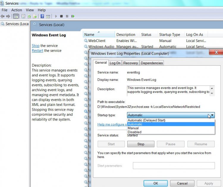Toggle Show/Hide Console Tree toolbar icon
Image resolution: width=223 pixels, height=187 pixels.
(16, 16)
